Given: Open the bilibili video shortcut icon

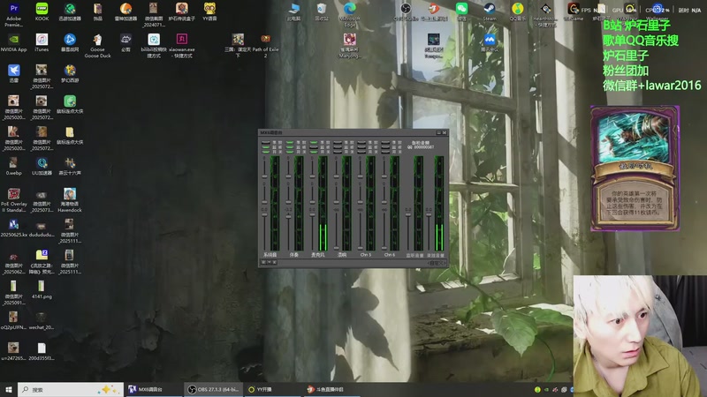Looking at the screenshot, I should (154, 46).
